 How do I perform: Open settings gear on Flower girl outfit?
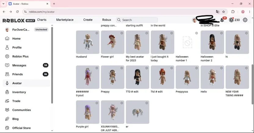click(x=122, y=33)
